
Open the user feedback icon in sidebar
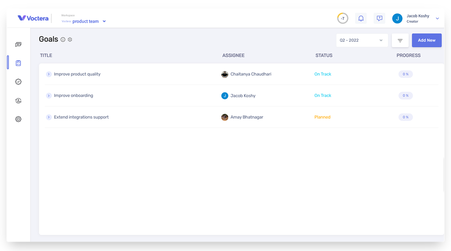(19, 100)
